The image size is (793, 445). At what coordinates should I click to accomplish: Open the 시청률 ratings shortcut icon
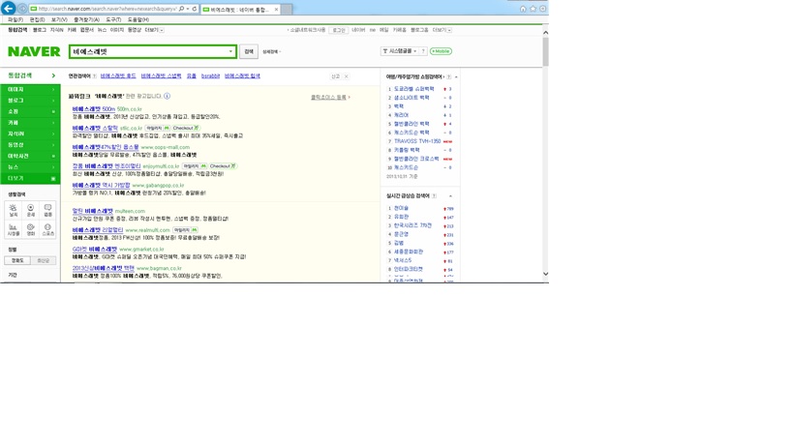click(x=14, y=229)
